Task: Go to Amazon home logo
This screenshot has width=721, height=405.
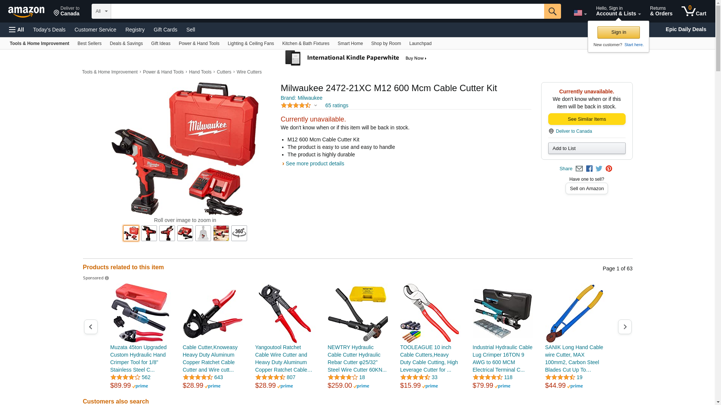Action: click(26, 12)
